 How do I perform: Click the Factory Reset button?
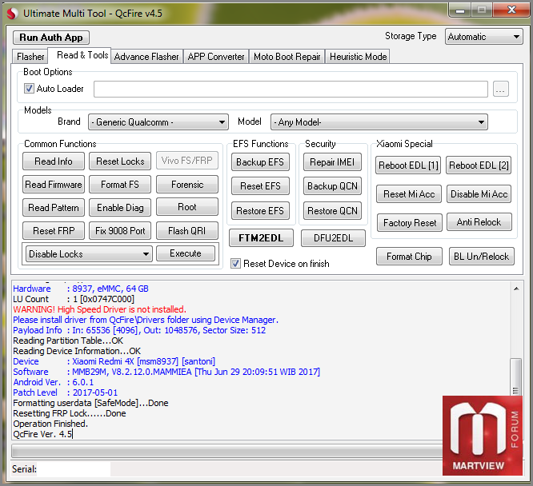(410, 223)
